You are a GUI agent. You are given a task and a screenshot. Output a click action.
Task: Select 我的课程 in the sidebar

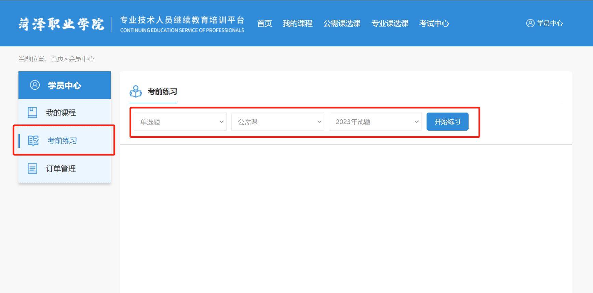click(x=65, y=113)
